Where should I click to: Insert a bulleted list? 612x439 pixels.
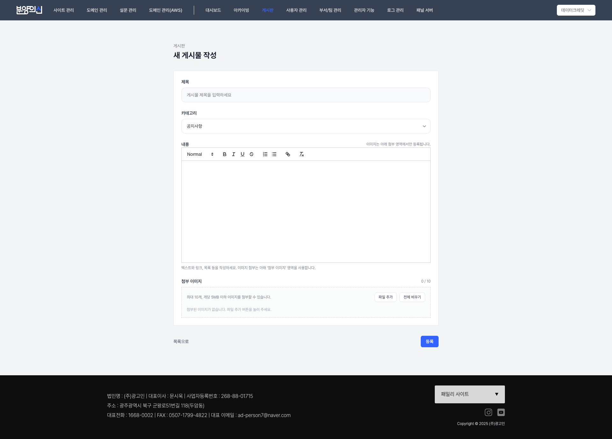(x=274, y=154)
